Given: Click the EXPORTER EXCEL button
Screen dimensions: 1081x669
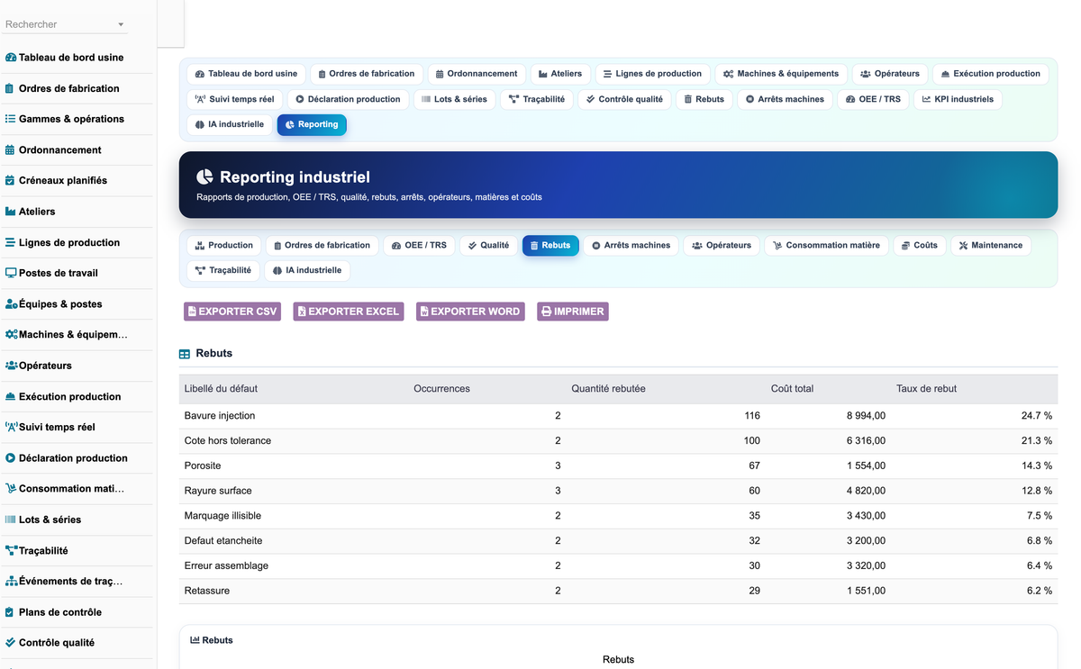Looking at the screenshot, I should [349, 312].
